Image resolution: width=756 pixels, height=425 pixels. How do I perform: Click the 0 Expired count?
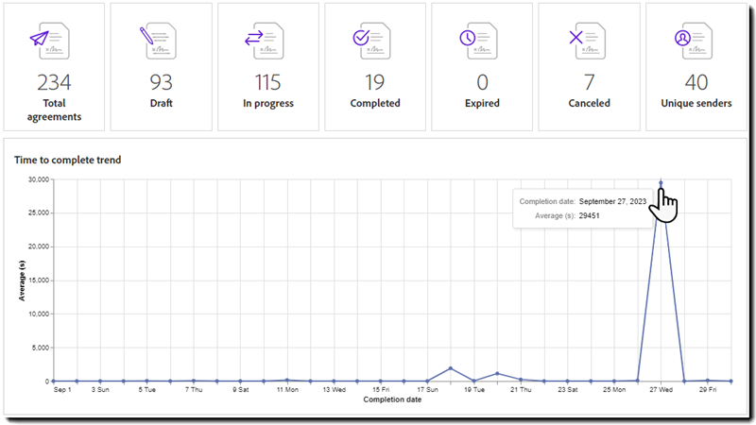(481, 83)
